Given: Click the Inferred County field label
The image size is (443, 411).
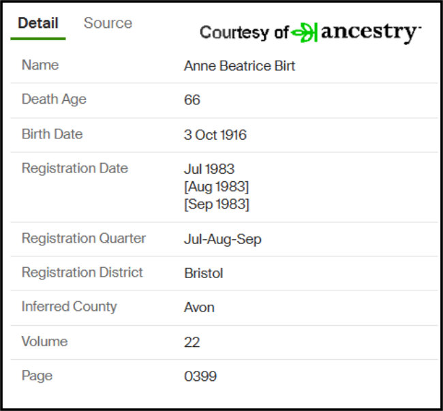Looking at the screenshot, I should 70,307.
